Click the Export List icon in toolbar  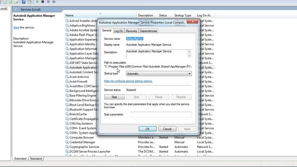click(x=16, y=2)
